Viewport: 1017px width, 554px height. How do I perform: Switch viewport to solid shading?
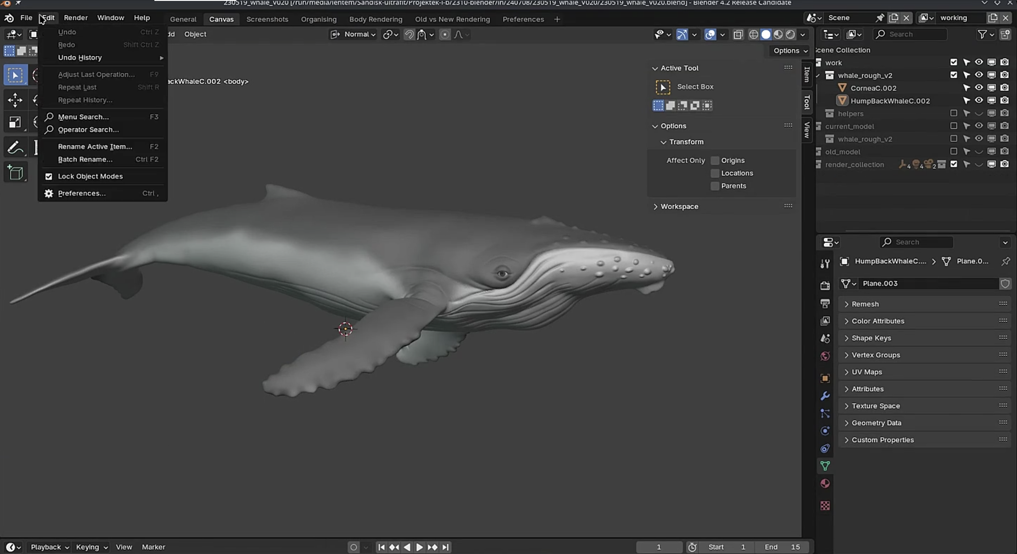(766, 34)
